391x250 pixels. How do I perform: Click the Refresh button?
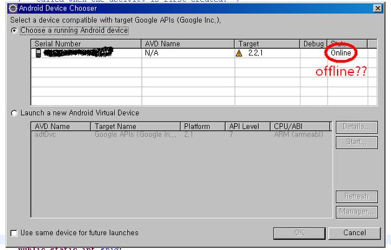(x=357, y=197)
